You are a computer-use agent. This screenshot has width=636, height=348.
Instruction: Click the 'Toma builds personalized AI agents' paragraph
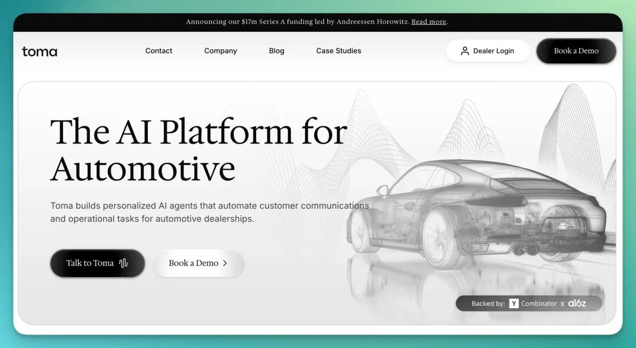point(209,212)
